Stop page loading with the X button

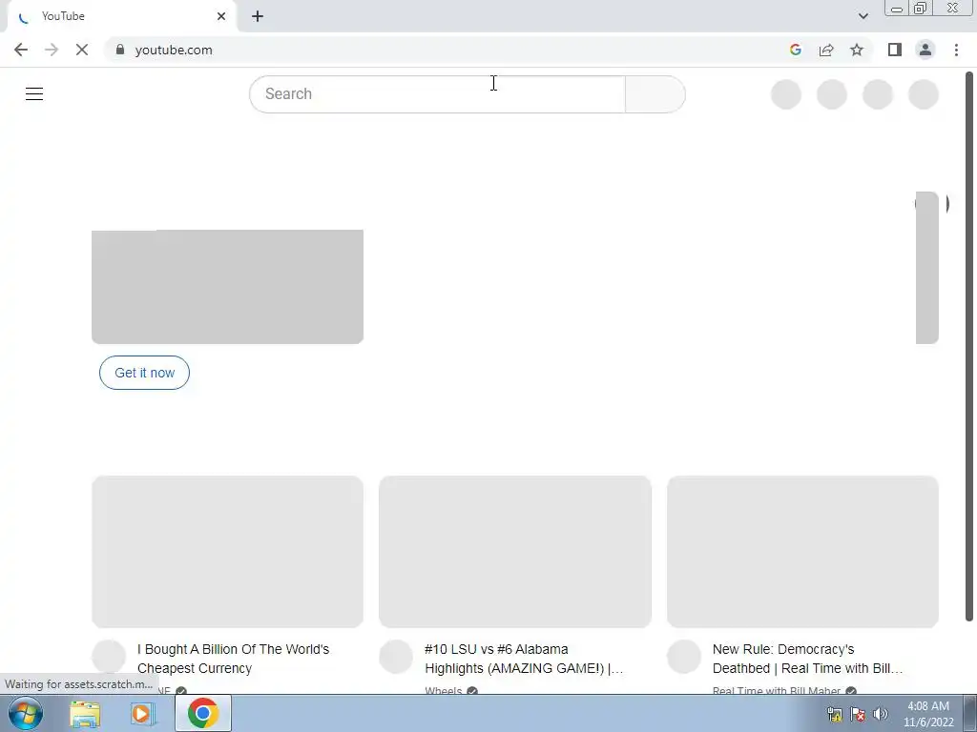(x=82, y=50)
